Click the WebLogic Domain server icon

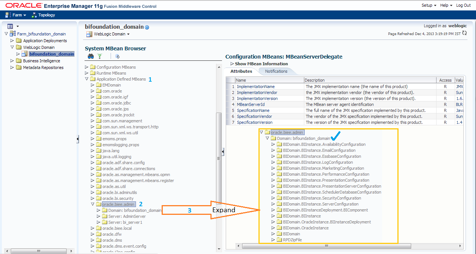tap(89, 34)
